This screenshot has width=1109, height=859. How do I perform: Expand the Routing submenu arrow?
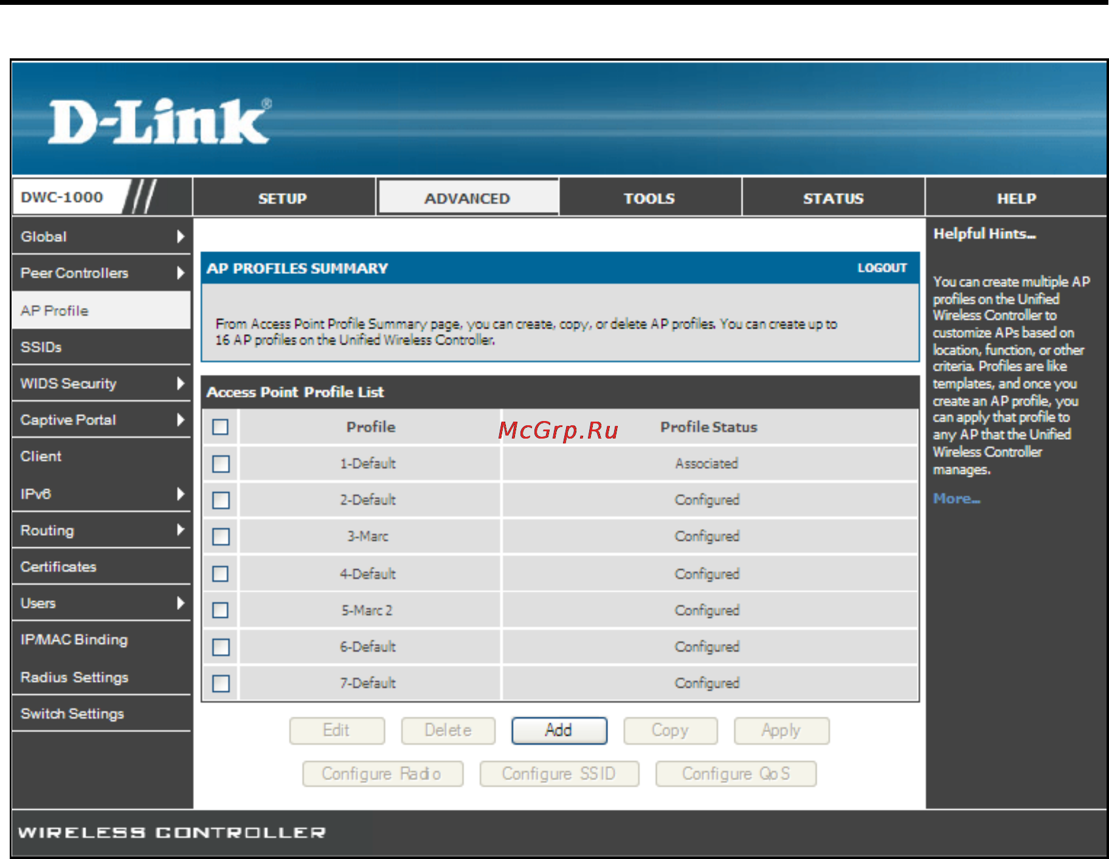point(180,530)
